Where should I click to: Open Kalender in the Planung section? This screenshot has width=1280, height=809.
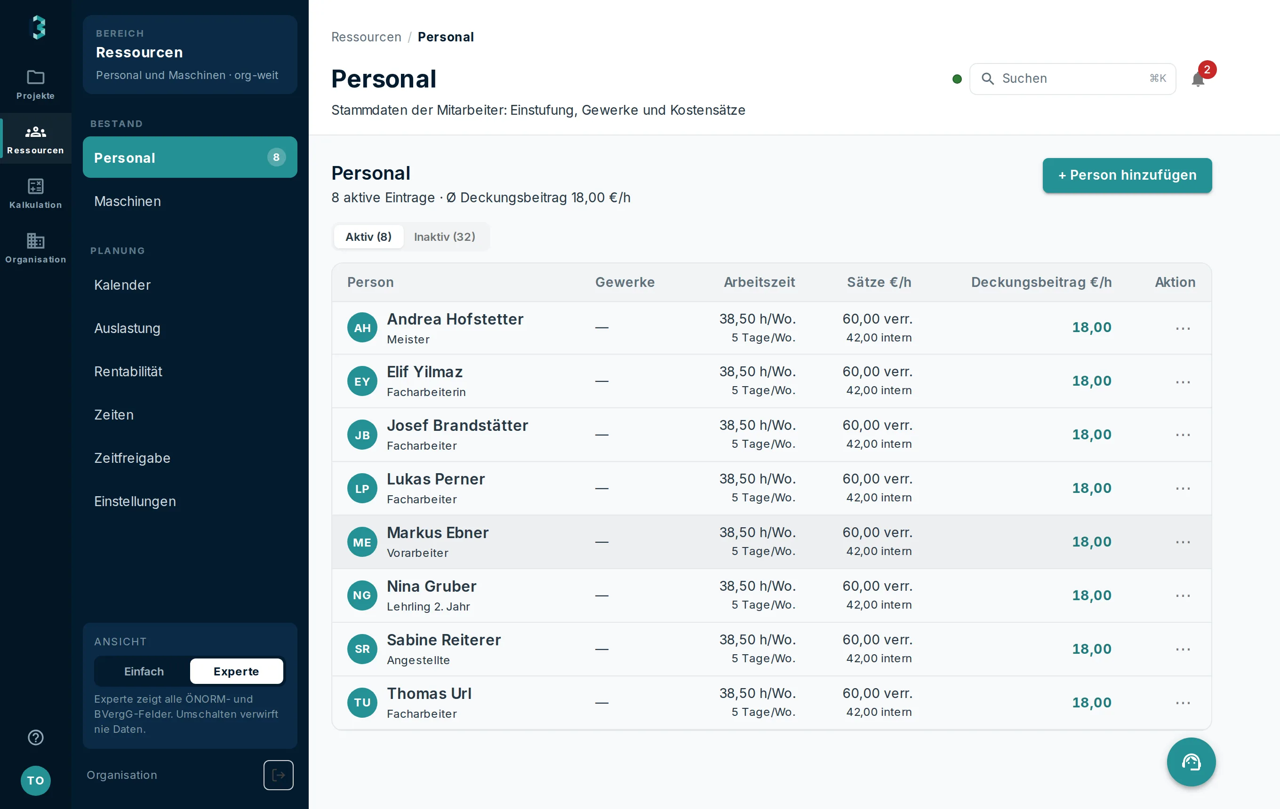pyautogui.click(x=190, y=285)
